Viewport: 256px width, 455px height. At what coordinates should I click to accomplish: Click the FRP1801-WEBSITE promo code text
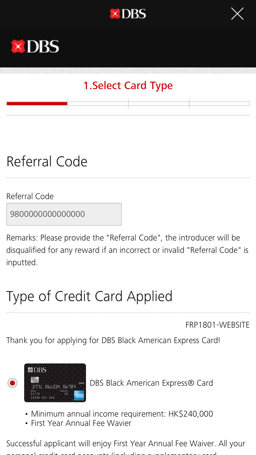[217, 325]
